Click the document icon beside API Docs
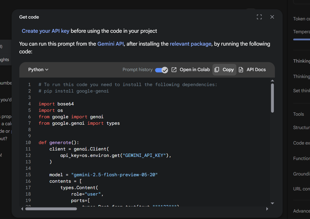This screenshot has width=310, height=219. (x=241, y=70)
